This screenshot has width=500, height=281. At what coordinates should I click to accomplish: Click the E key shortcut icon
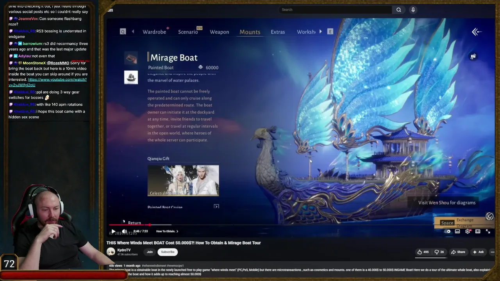pos(330,32)
